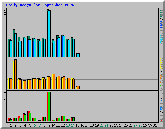The height and width of the screenshot is (129, 165).
Task: Click the orange Sites bar on day 10
Action: pos(54,82)
